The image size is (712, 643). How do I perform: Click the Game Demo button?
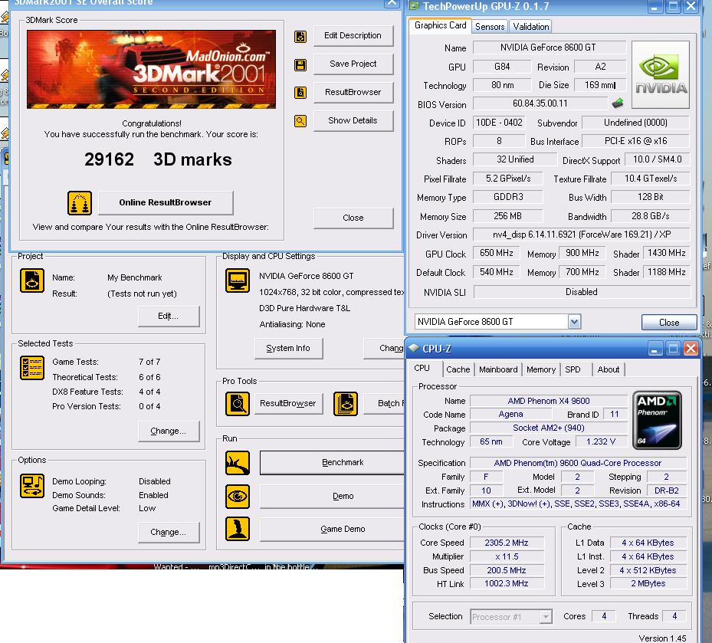pos(332,529)
